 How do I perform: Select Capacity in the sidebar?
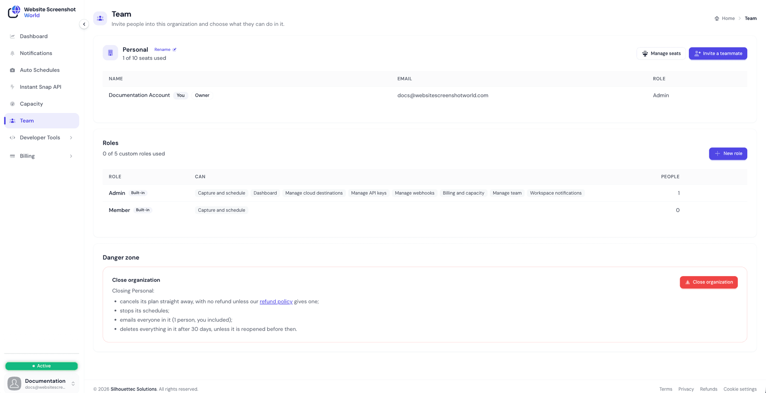42,104
